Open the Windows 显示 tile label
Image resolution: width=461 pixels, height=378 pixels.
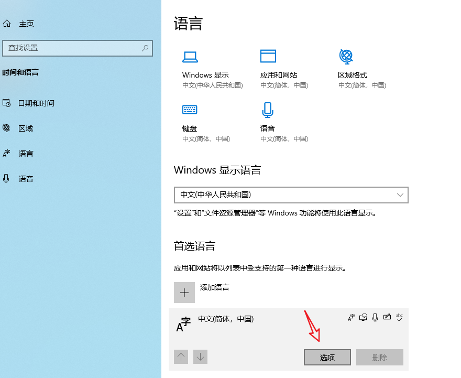[205, 75]
